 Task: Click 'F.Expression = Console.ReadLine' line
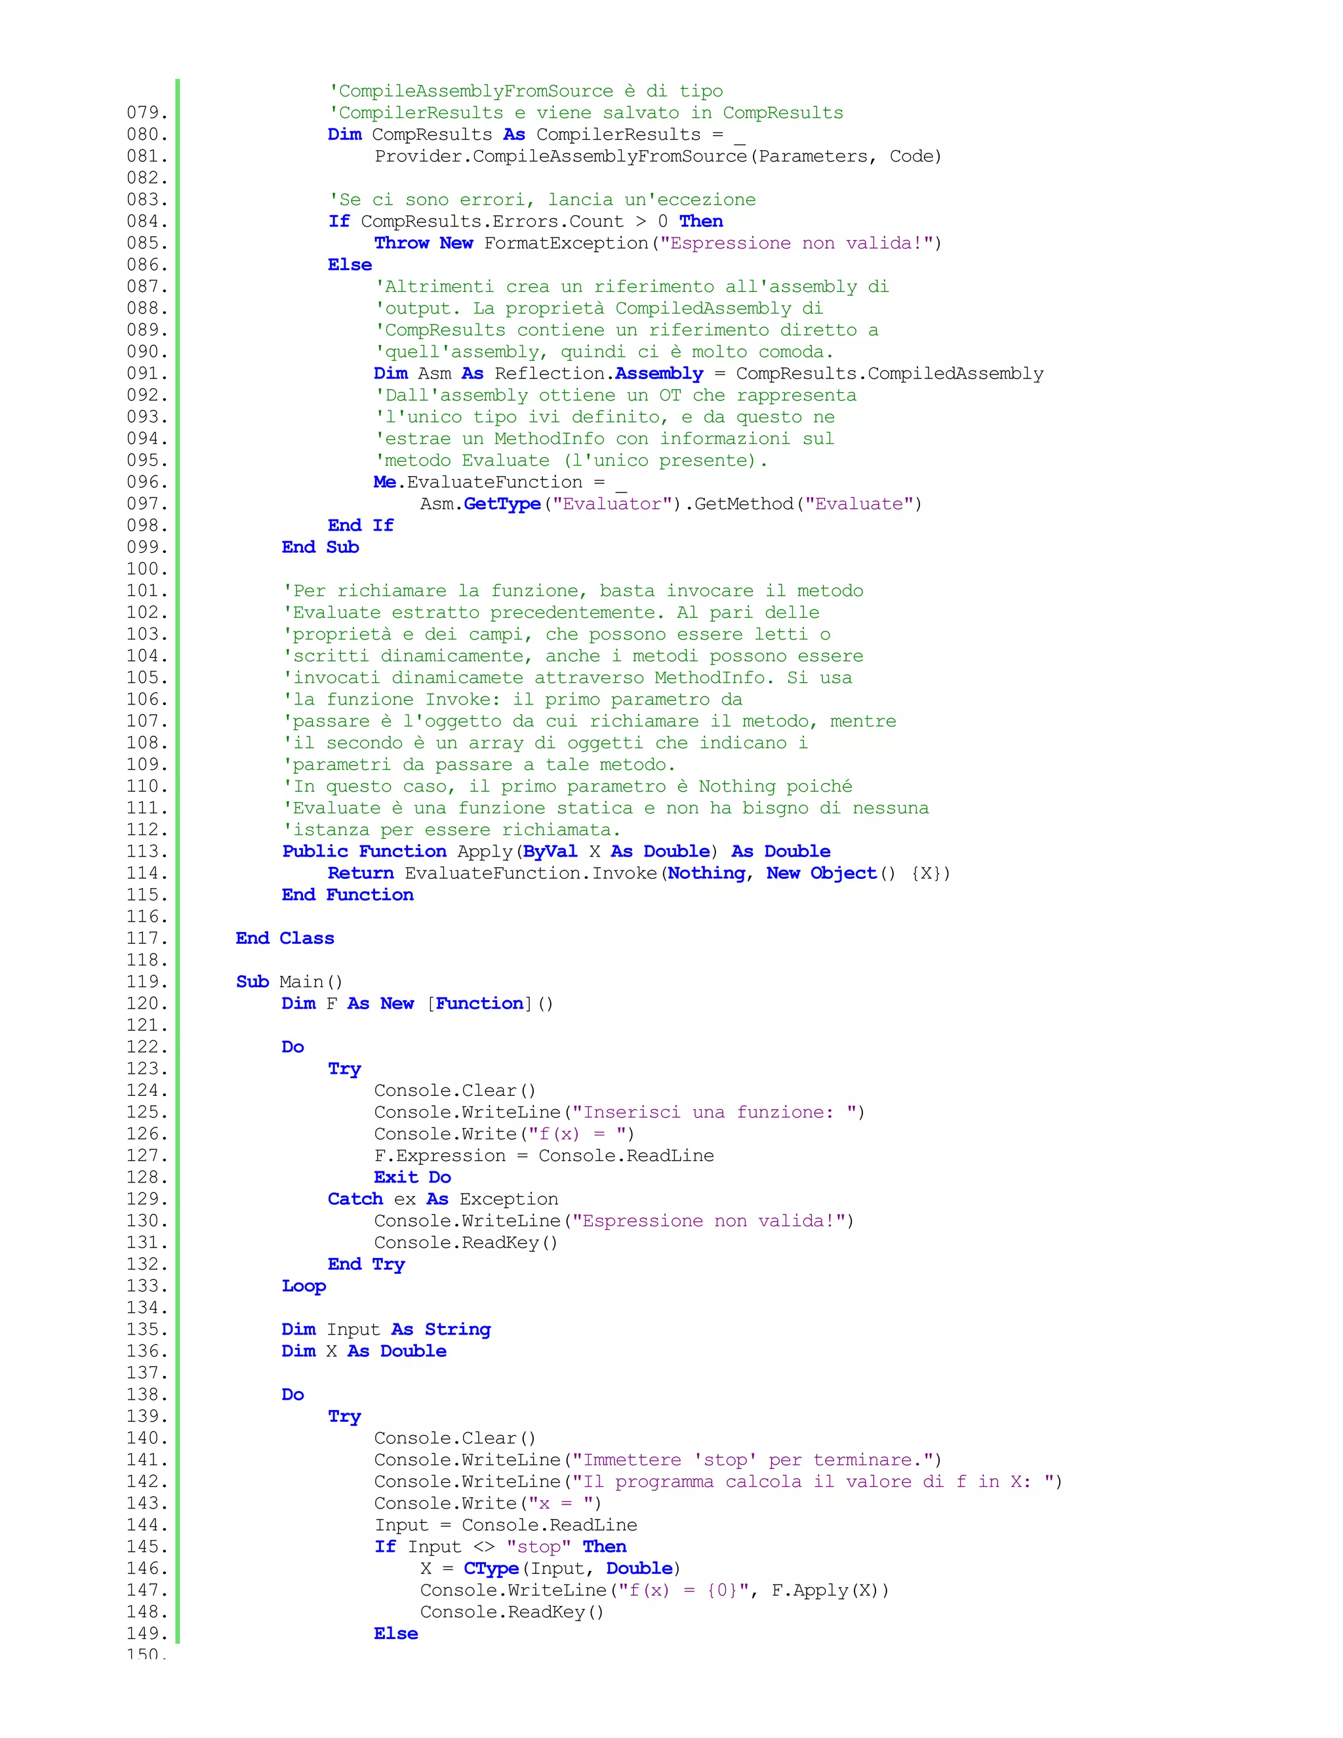point(544,1156)
